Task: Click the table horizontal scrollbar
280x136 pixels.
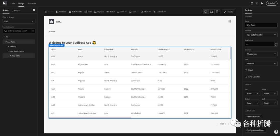Action: pos(90,118)
